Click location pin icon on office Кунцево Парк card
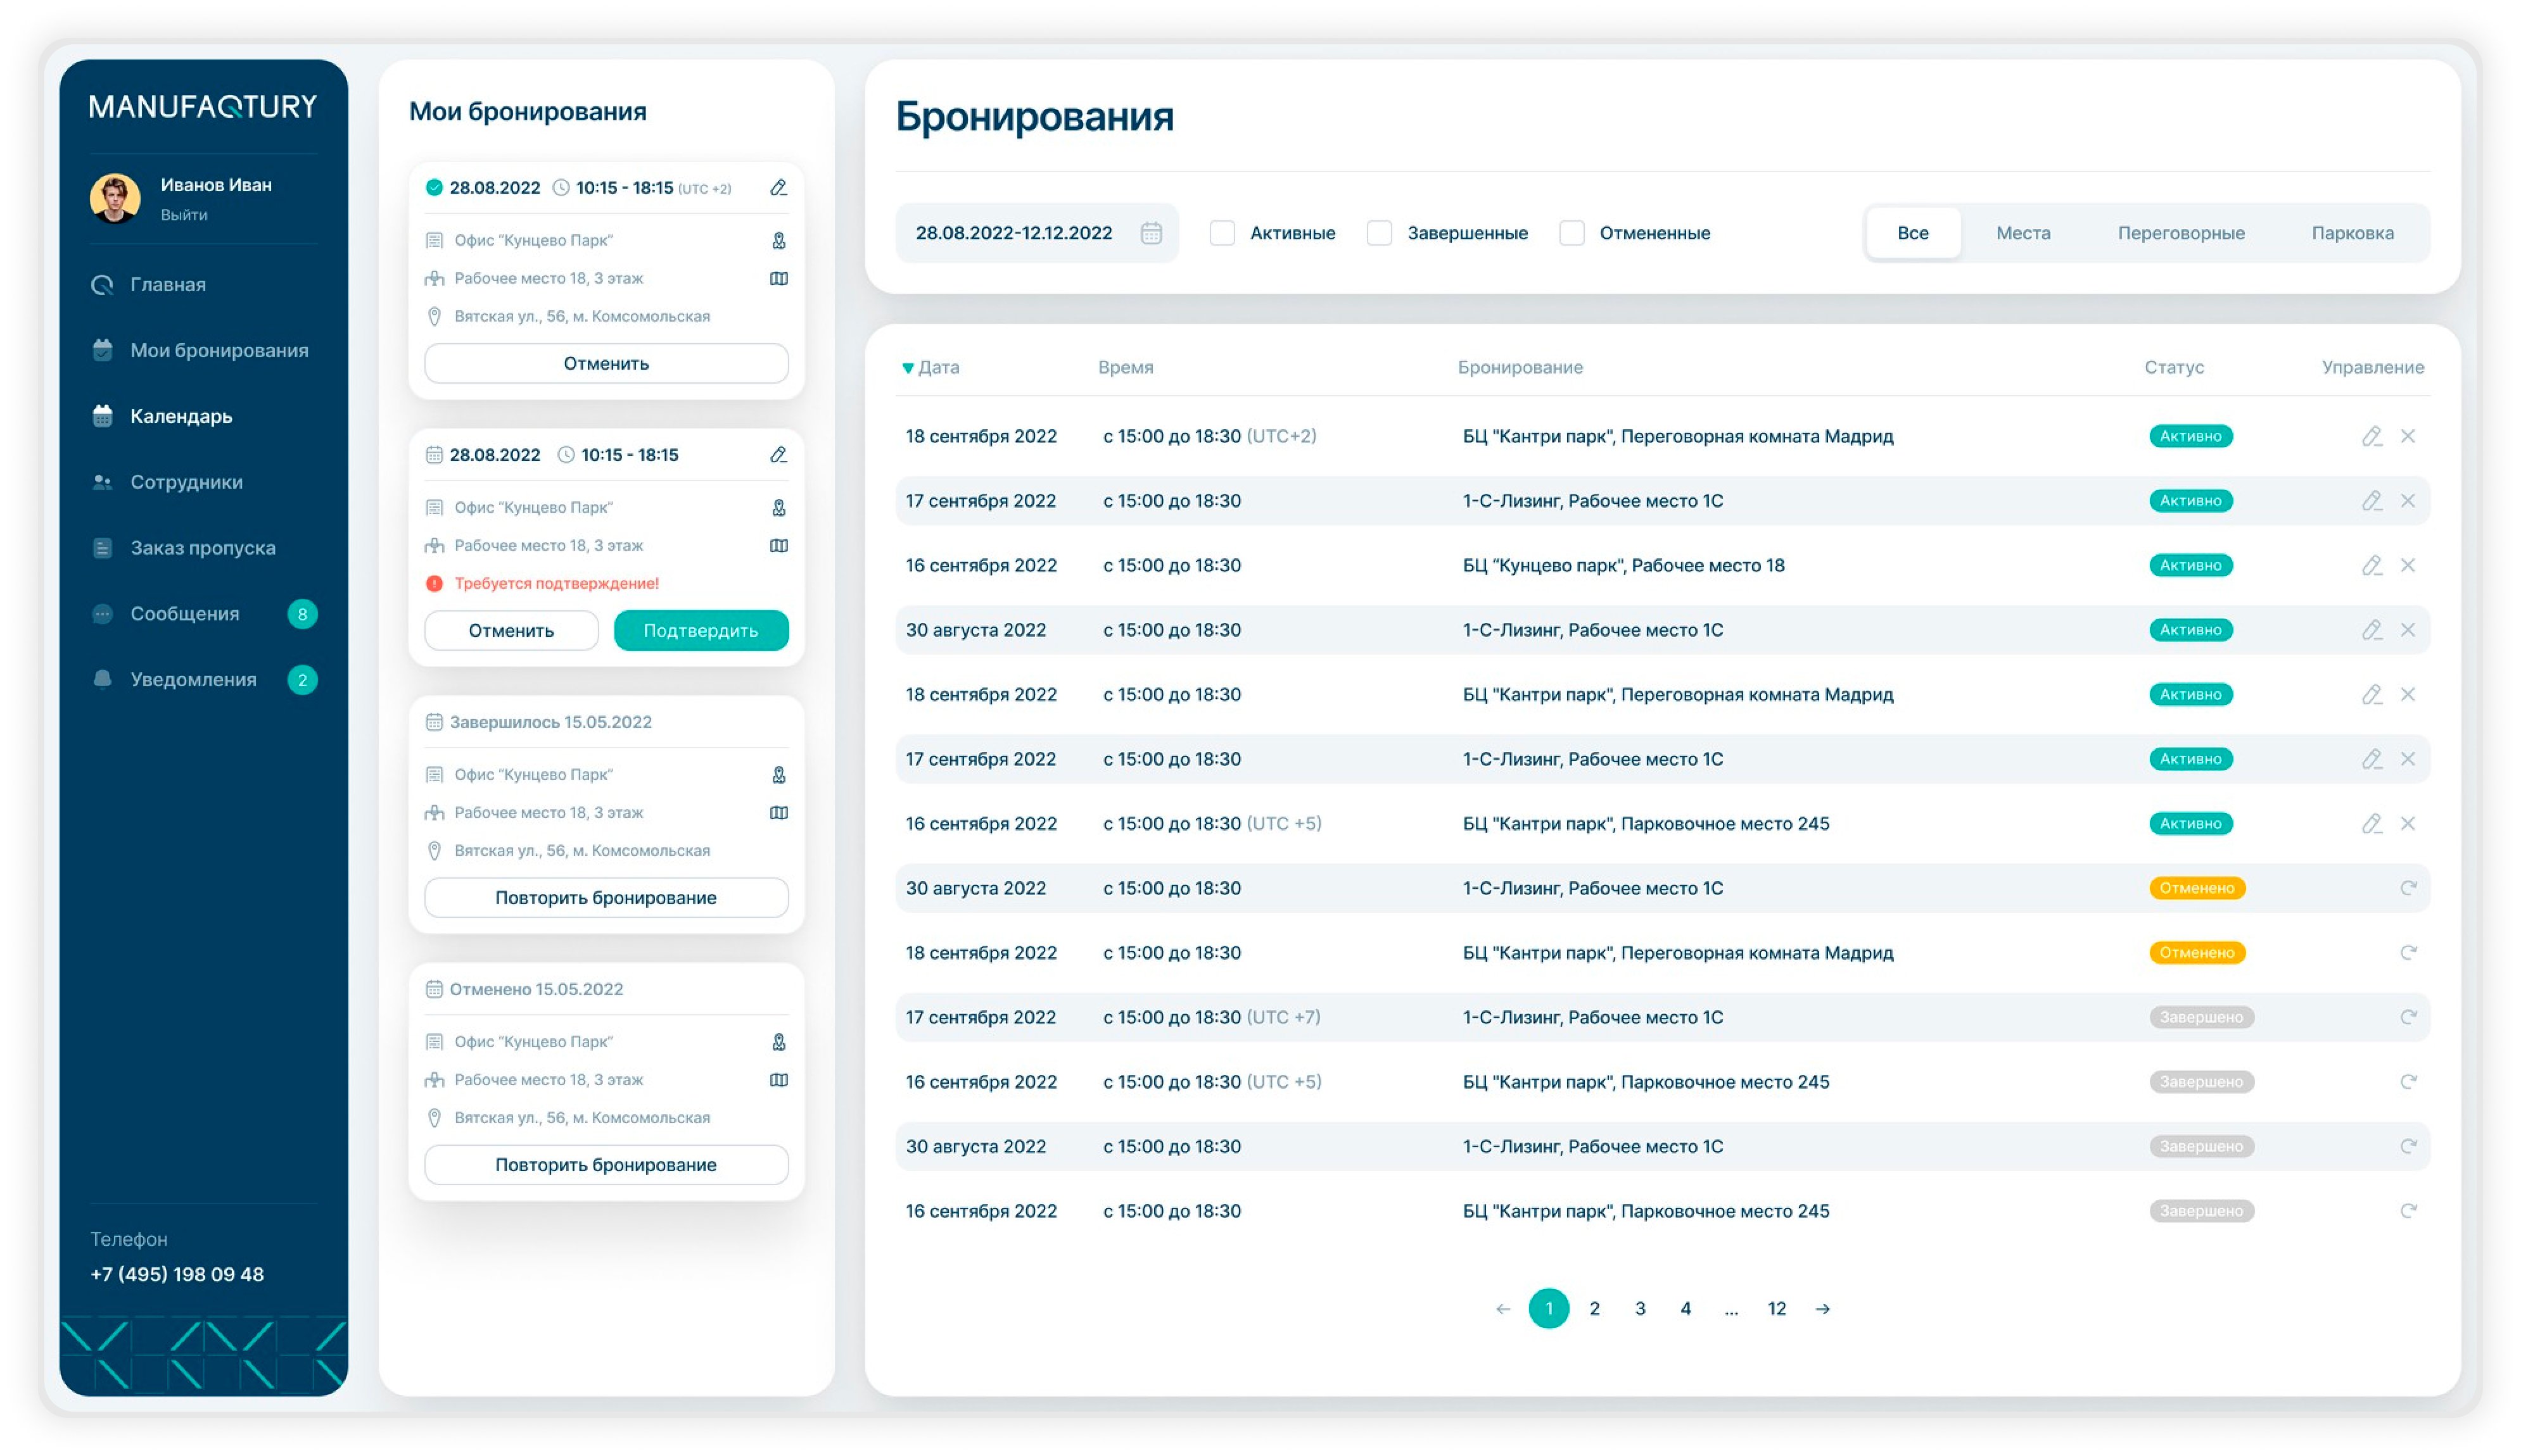 point(778,240)
